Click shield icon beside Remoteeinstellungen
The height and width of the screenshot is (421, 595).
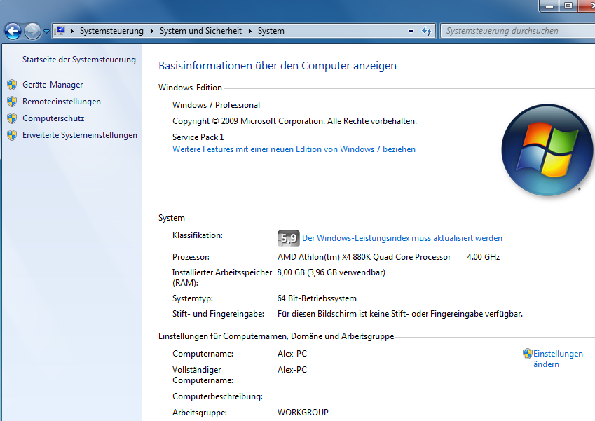(x=12, y=102)
